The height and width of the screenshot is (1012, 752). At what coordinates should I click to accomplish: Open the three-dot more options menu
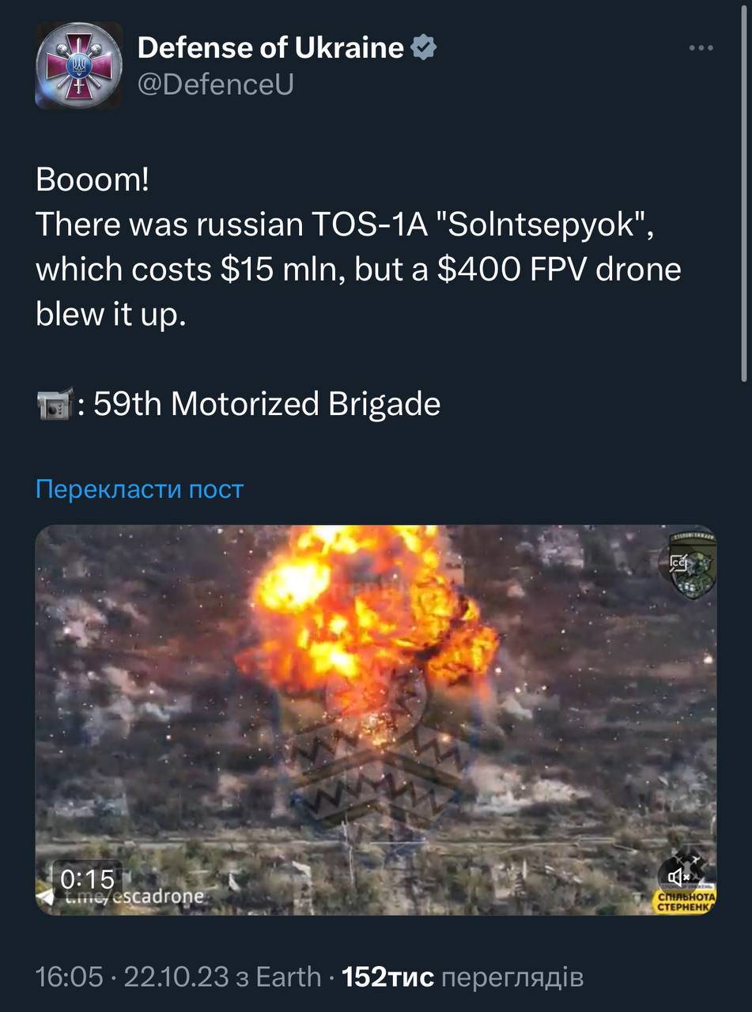[701, 48]
